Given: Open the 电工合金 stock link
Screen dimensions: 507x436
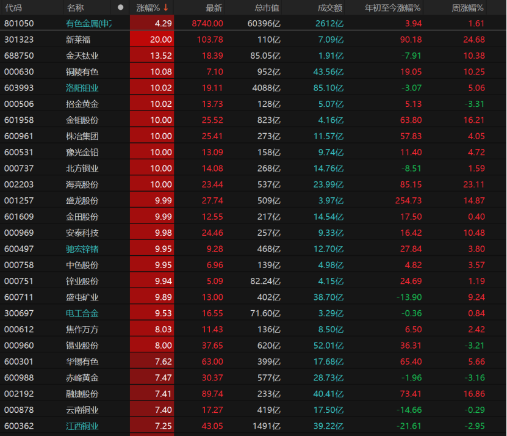Looking at the screenshot, I should click(82, 313).
